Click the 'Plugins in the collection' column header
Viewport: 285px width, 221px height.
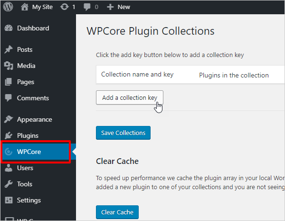tap(234, 75)
